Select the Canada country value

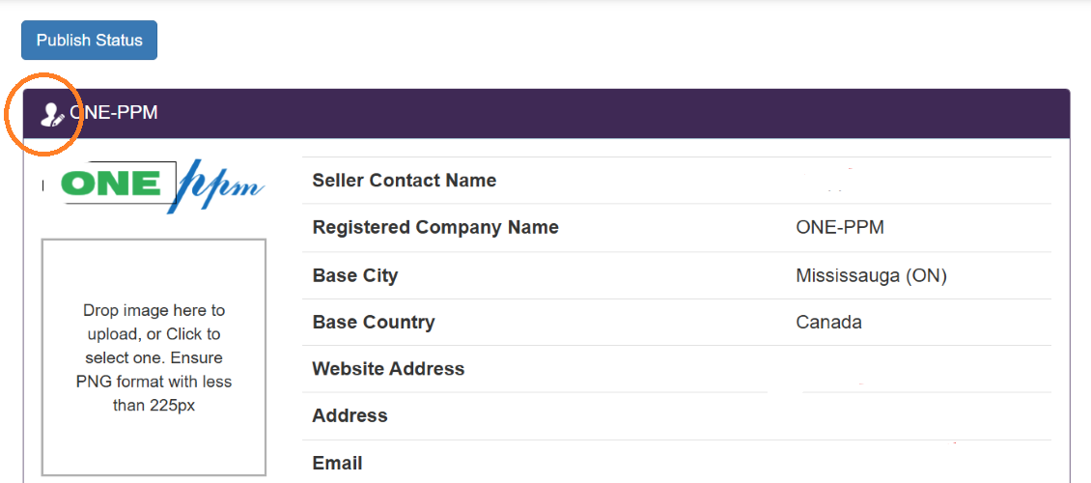[x=828, y=323]
